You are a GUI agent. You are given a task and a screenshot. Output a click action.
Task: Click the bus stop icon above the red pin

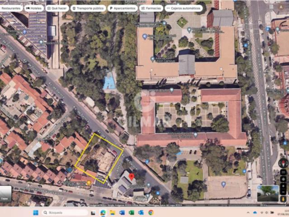[147, 162]
